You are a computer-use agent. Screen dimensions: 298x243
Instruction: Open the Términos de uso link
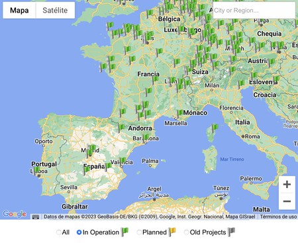(x=278, y=217)
